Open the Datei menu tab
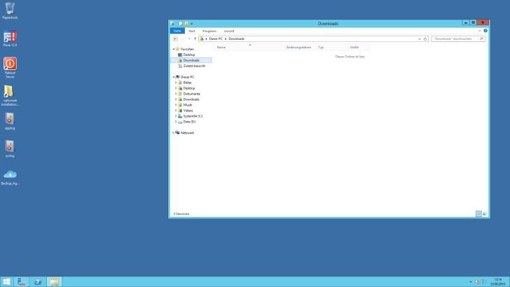510x287 pixels. click(177, 31)
